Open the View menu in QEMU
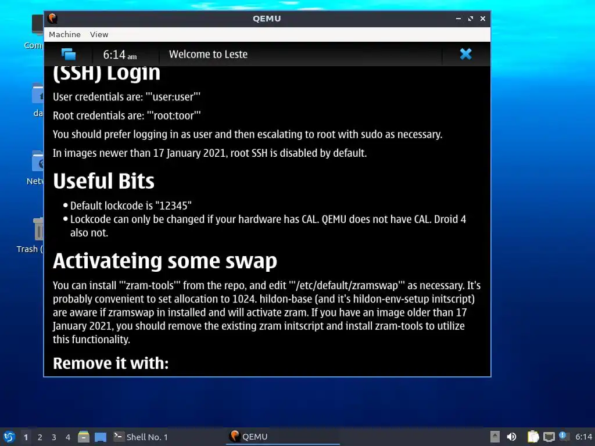 click(99, 34)
